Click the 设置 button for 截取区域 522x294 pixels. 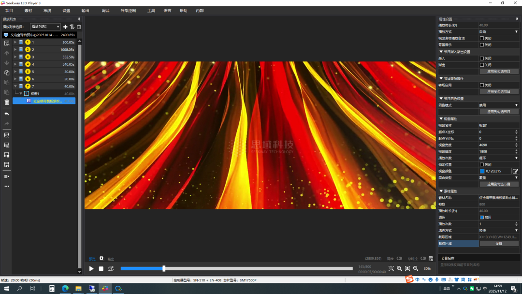[499, 244]
